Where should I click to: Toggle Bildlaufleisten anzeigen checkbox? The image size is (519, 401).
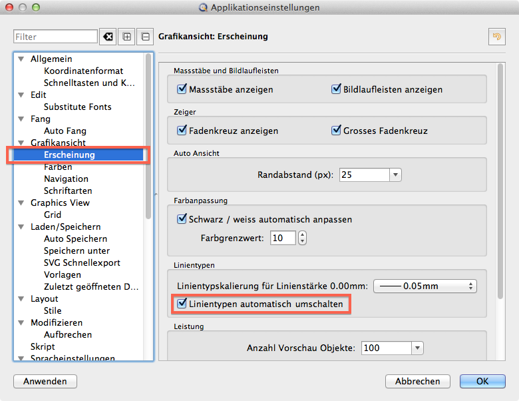(x=337, y=89)
